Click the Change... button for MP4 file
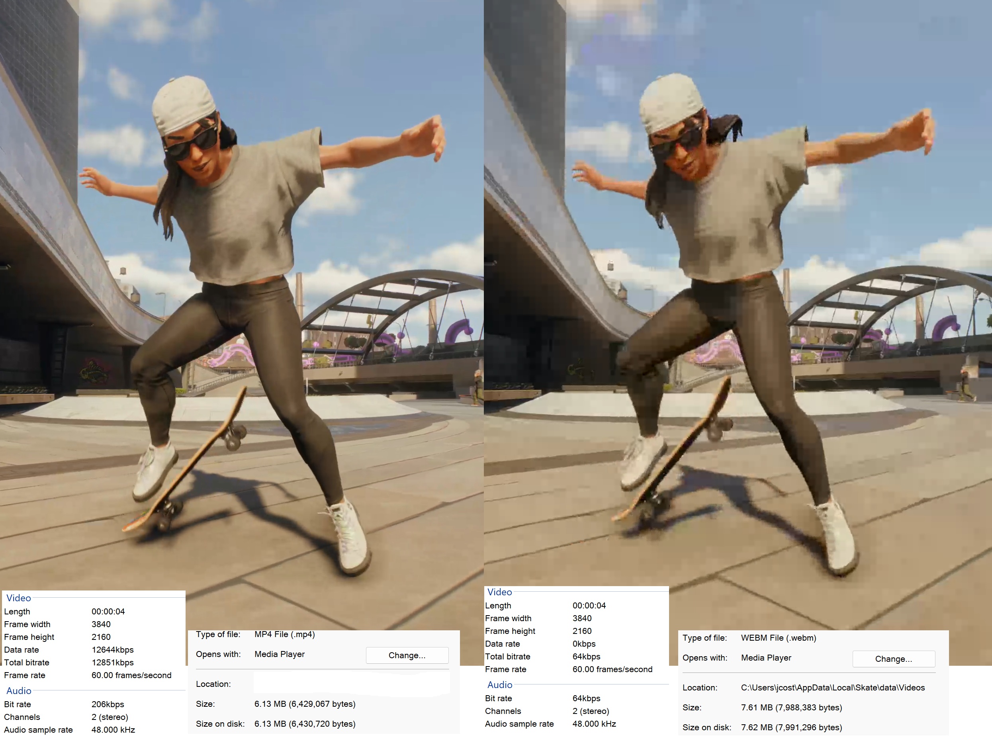992x743 pixels. 407,655
